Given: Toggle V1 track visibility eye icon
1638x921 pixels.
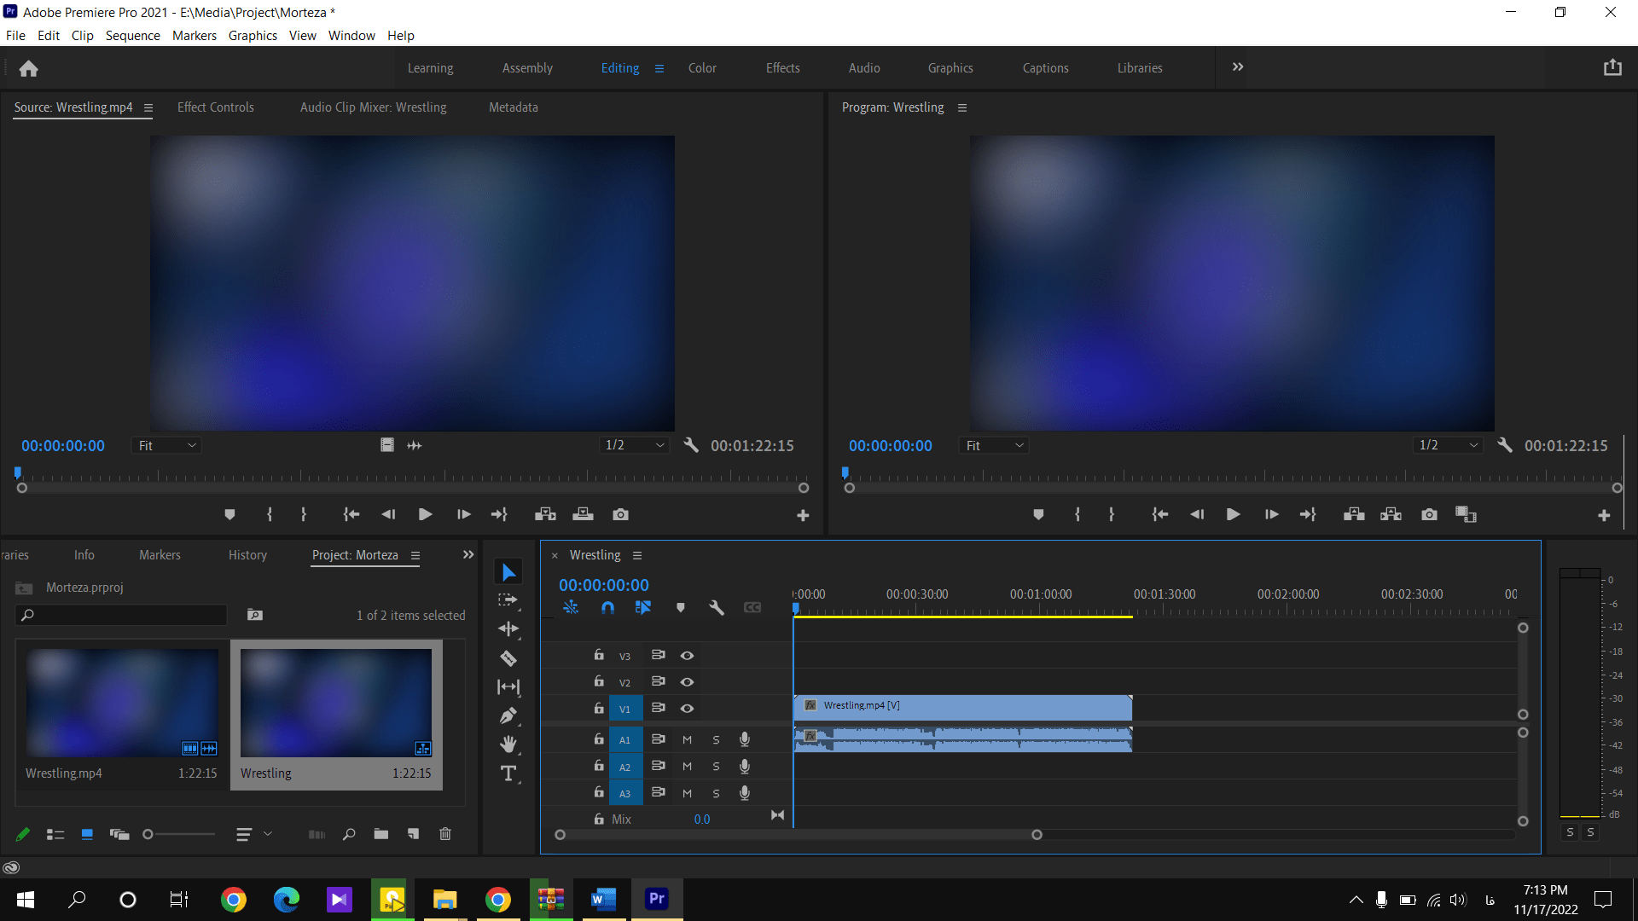Looking at the screenshot, I should point(686,707).
